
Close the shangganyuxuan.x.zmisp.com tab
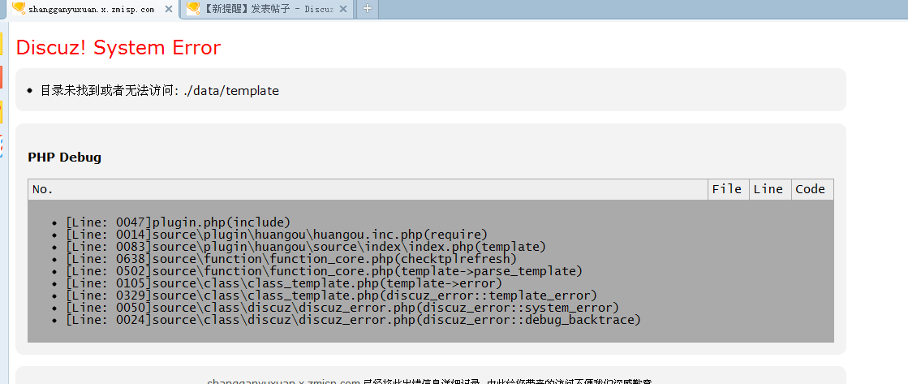pos(169,9)
